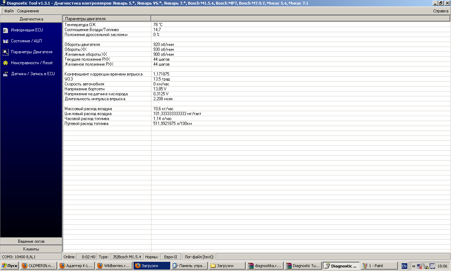This screenshot has width=451, height=271.
Task: Open Загрузки Firefox taskbar button
Action: coord(152,266)
